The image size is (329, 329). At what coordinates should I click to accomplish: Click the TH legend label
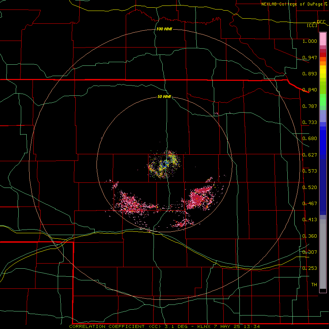click(314, 285)
